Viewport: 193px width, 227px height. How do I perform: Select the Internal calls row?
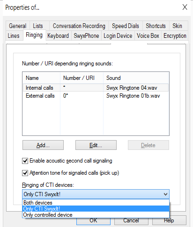click(x=96, y=88)
